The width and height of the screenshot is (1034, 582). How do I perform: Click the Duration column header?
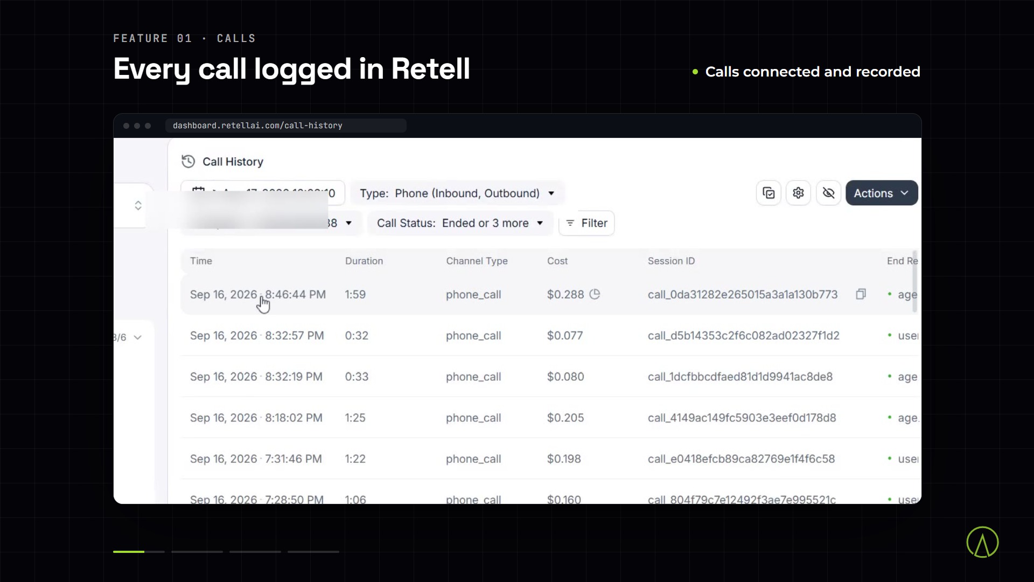point(364,261)
